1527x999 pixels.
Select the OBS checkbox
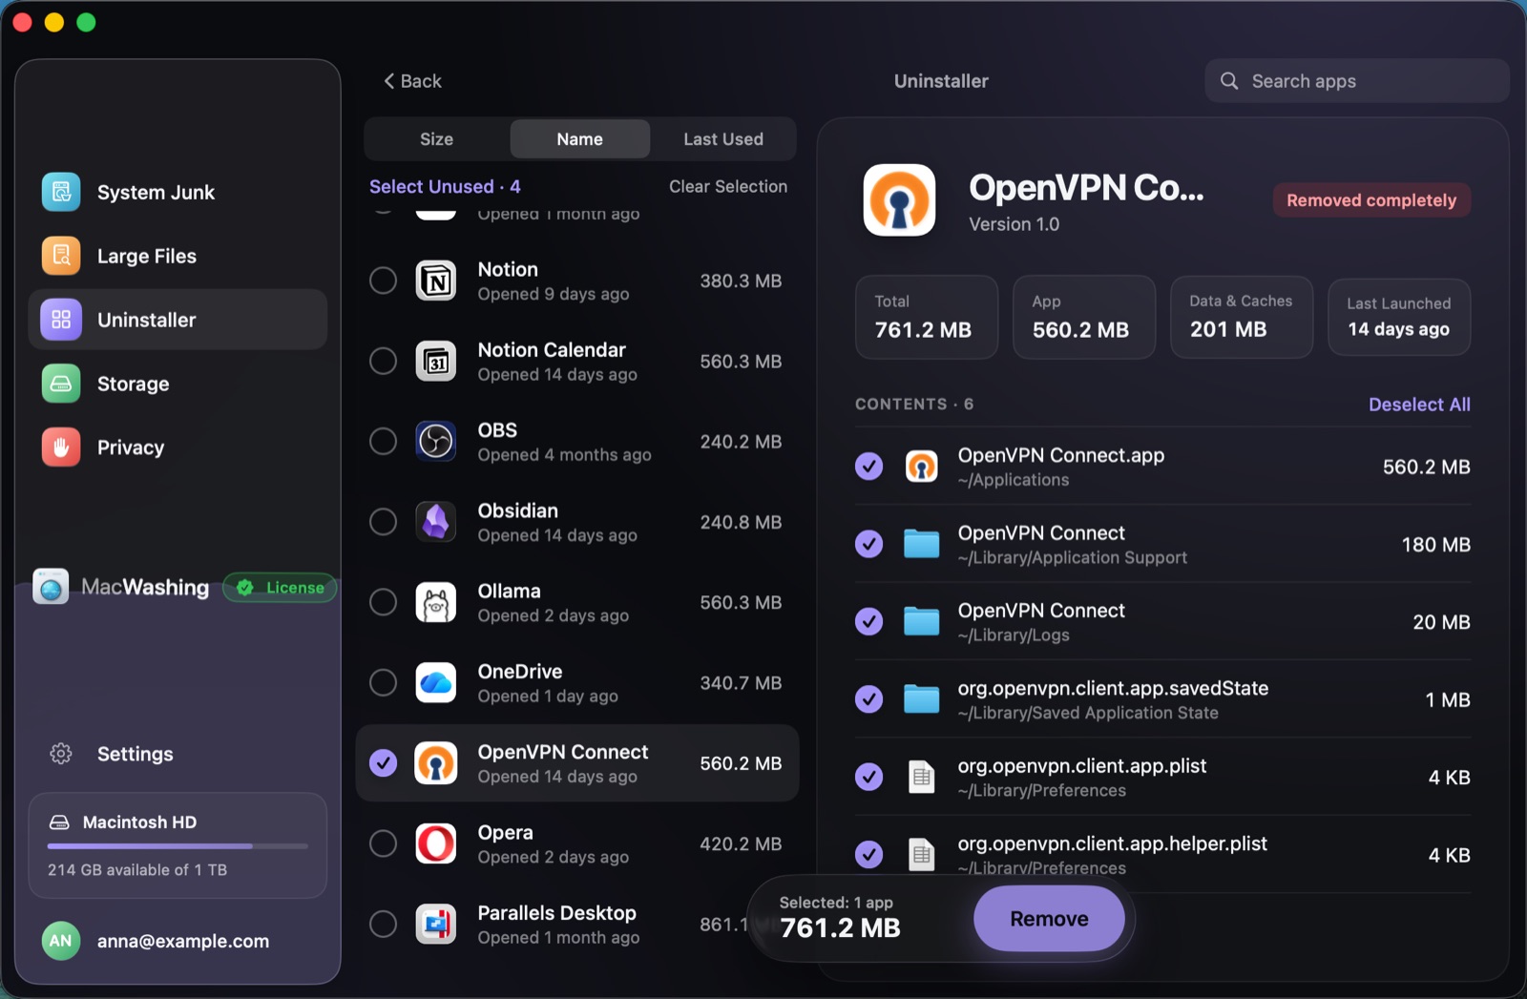383,442
